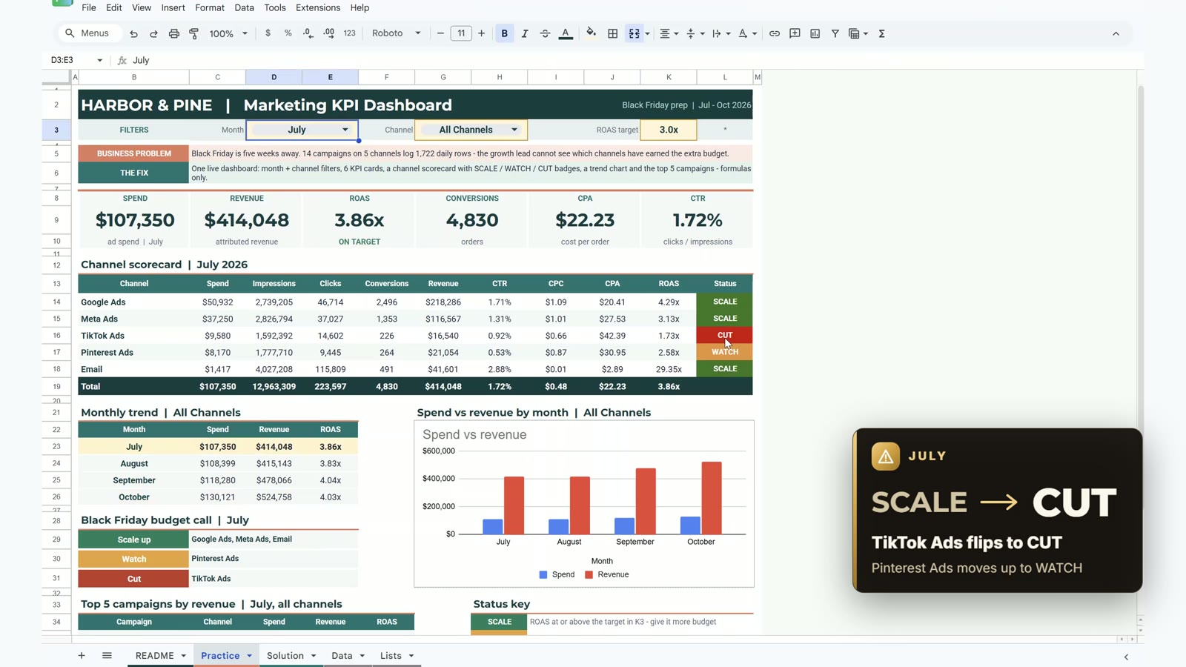Open the Extensions menu
The image size is (1186, 667).
click(x=318, y=7)
